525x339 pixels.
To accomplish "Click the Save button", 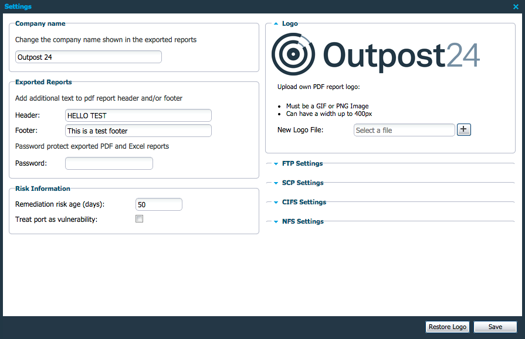I will tap(495, 327).
